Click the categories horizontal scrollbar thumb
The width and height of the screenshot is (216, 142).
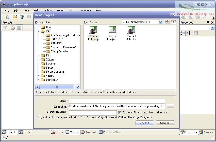click(x=57, y=87)
